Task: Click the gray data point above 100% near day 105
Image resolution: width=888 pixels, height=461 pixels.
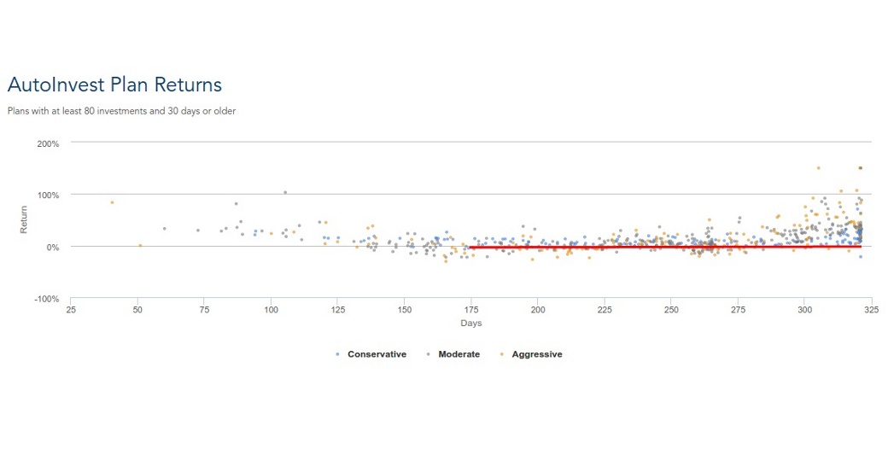Action: click(285, 192)
